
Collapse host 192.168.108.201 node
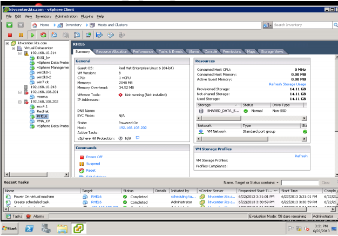[x=20, y=92]
